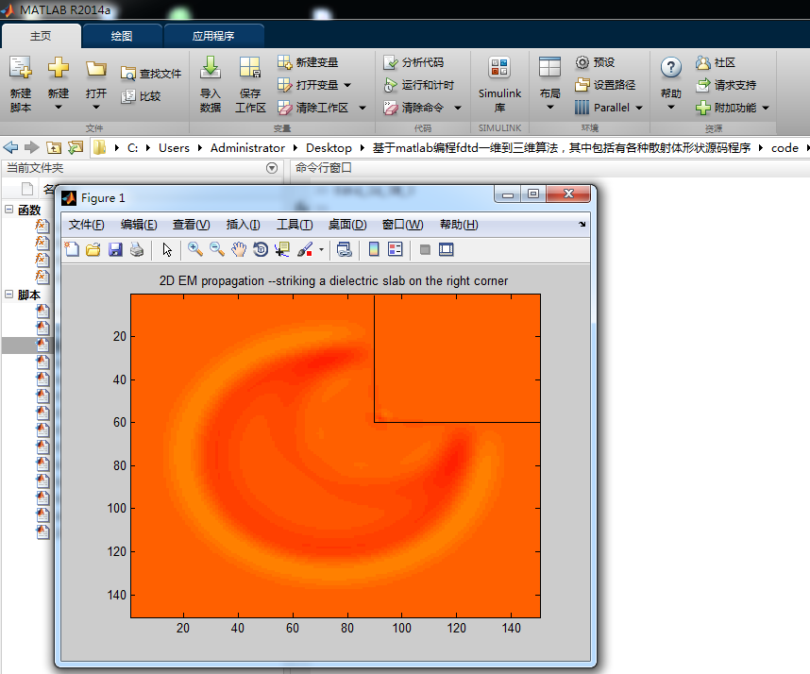Click Desktop in address path
The image size is (810, 674).
pos(329,148)
